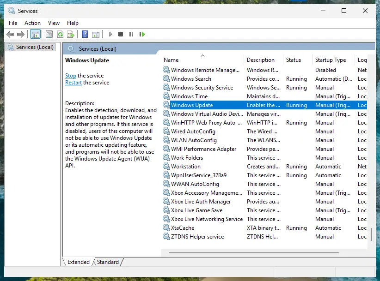
Task: Switch to the Standard tab
Action: 108,262
